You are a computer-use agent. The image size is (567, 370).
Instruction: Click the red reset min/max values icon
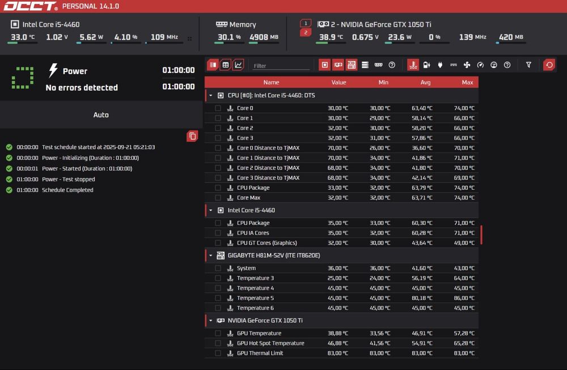pos(549,65)
